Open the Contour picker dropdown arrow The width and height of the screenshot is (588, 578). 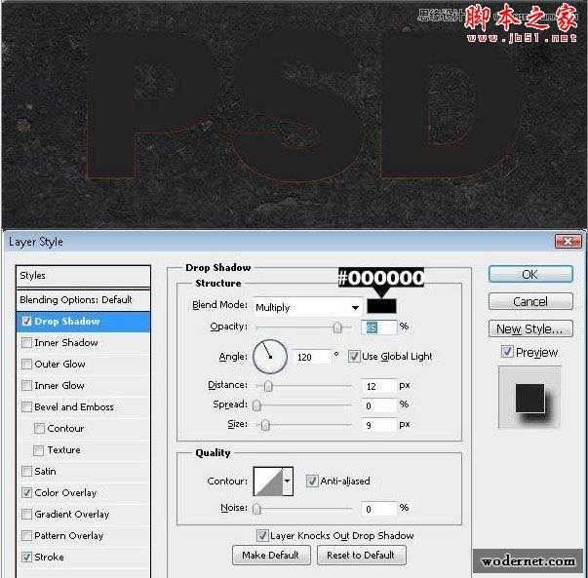point(288,481)
